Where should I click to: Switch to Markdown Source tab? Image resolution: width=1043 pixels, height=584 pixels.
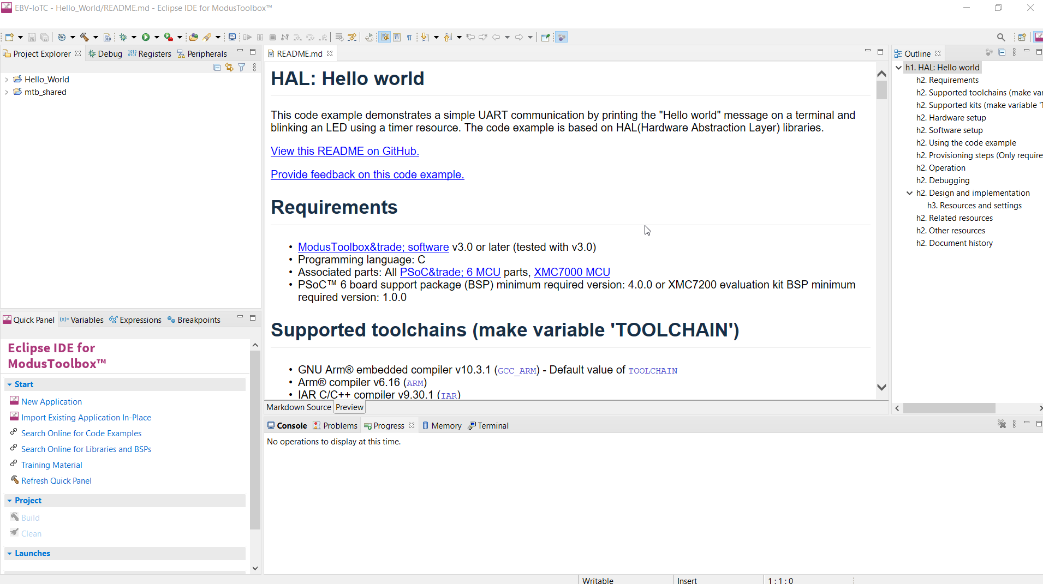tap(299, 407)
